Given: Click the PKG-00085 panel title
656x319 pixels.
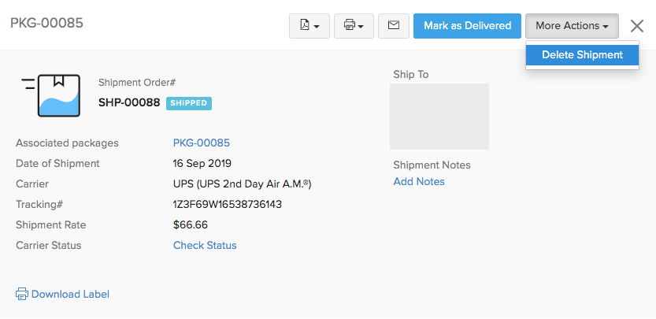Looking at the screenshot, I should [x=46, y=23].
